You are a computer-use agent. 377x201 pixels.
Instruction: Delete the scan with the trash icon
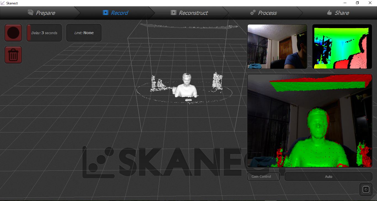pos(13,55)
